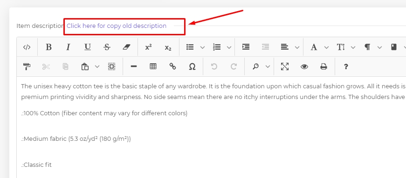The height and width of the screenshot is (178, 406).
Task: Toggle underline formatting
Action: [x=88, y=47]
